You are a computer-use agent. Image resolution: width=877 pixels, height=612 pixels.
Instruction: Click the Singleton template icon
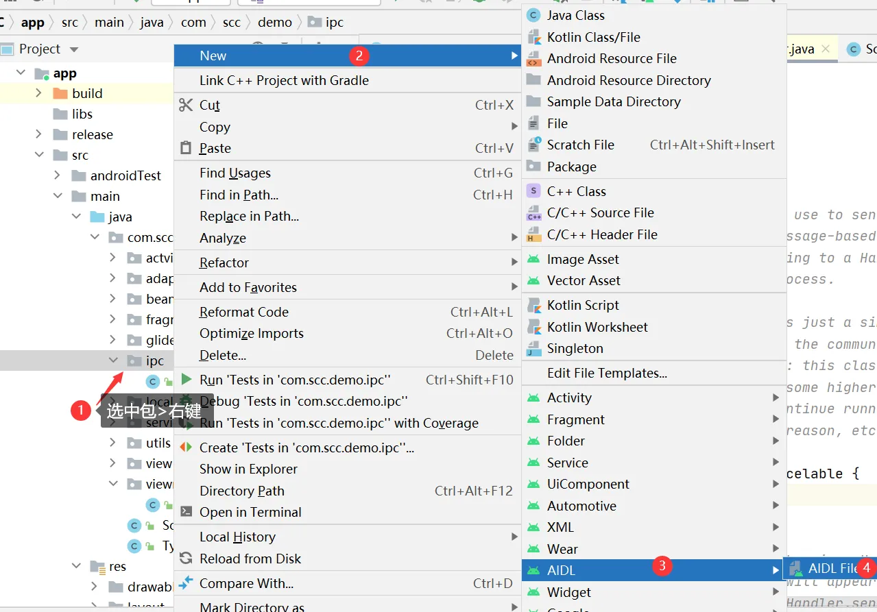pyautogui.click(x=533, y=349)
